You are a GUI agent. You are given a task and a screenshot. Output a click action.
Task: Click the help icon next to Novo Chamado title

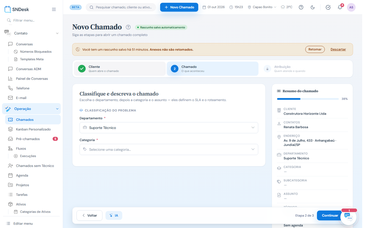[128, 27]
